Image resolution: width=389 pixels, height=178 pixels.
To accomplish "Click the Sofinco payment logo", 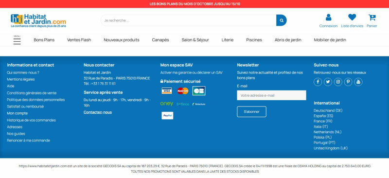I will click(x=183, y=104).
